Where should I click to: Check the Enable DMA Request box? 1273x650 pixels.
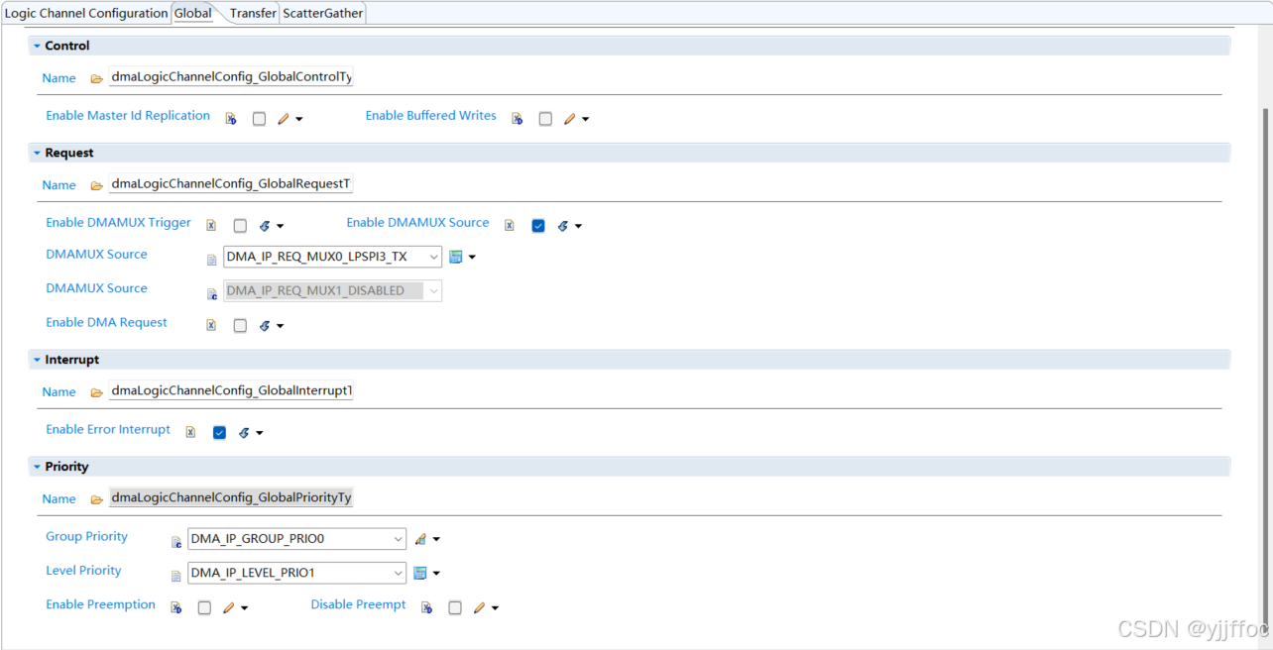240,325
